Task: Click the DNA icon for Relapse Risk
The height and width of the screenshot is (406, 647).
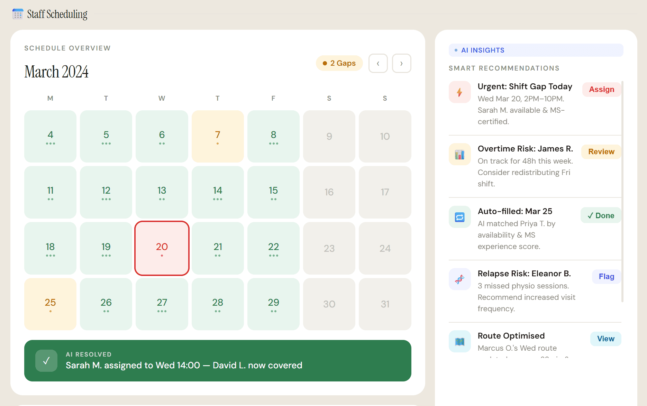Action: tap(459, 279)
